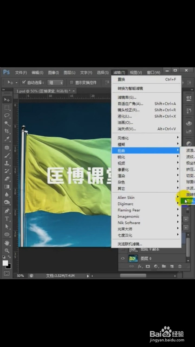Expand the Alien Skin submenu
The height and width of the screenshot is (347, 195).
147,197
